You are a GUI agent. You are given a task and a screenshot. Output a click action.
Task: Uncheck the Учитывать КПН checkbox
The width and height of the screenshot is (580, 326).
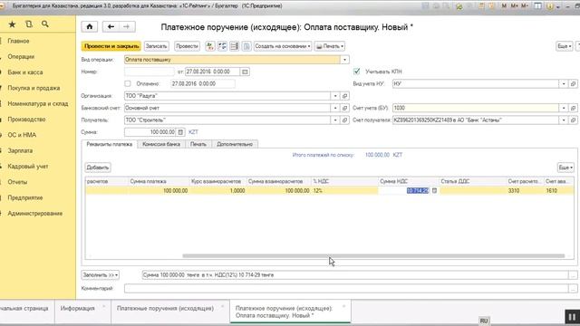(x=356, y=72)
